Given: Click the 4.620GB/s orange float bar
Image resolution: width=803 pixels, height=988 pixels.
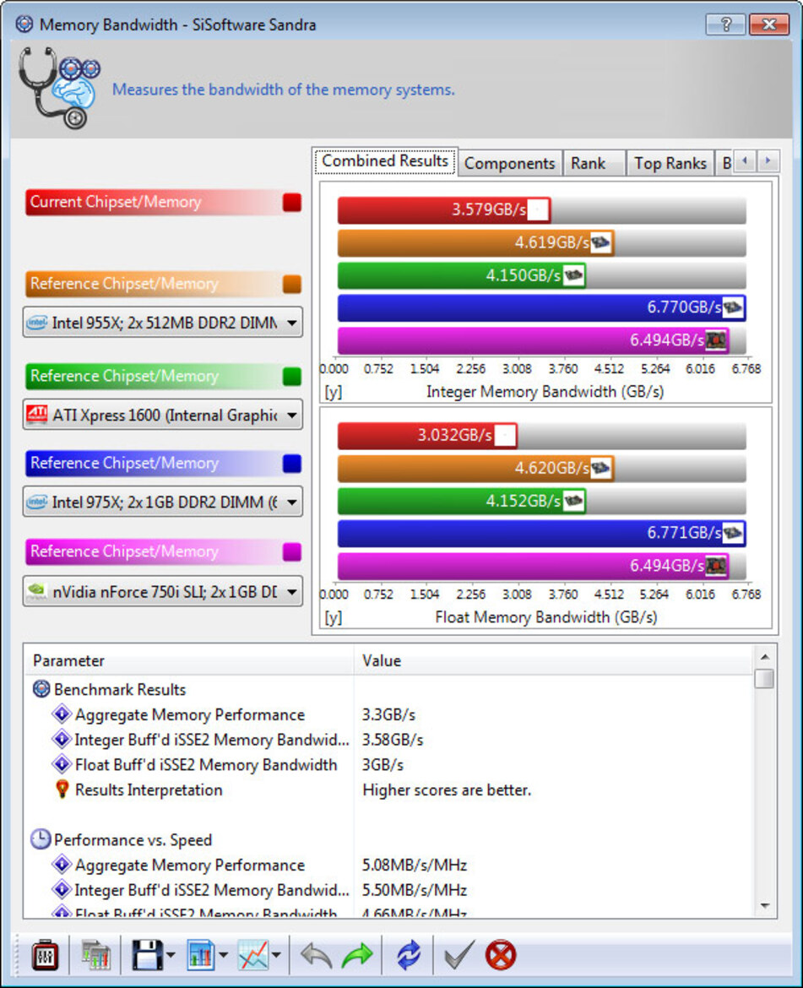Looking at the screenshot, I should pos(475,468).
